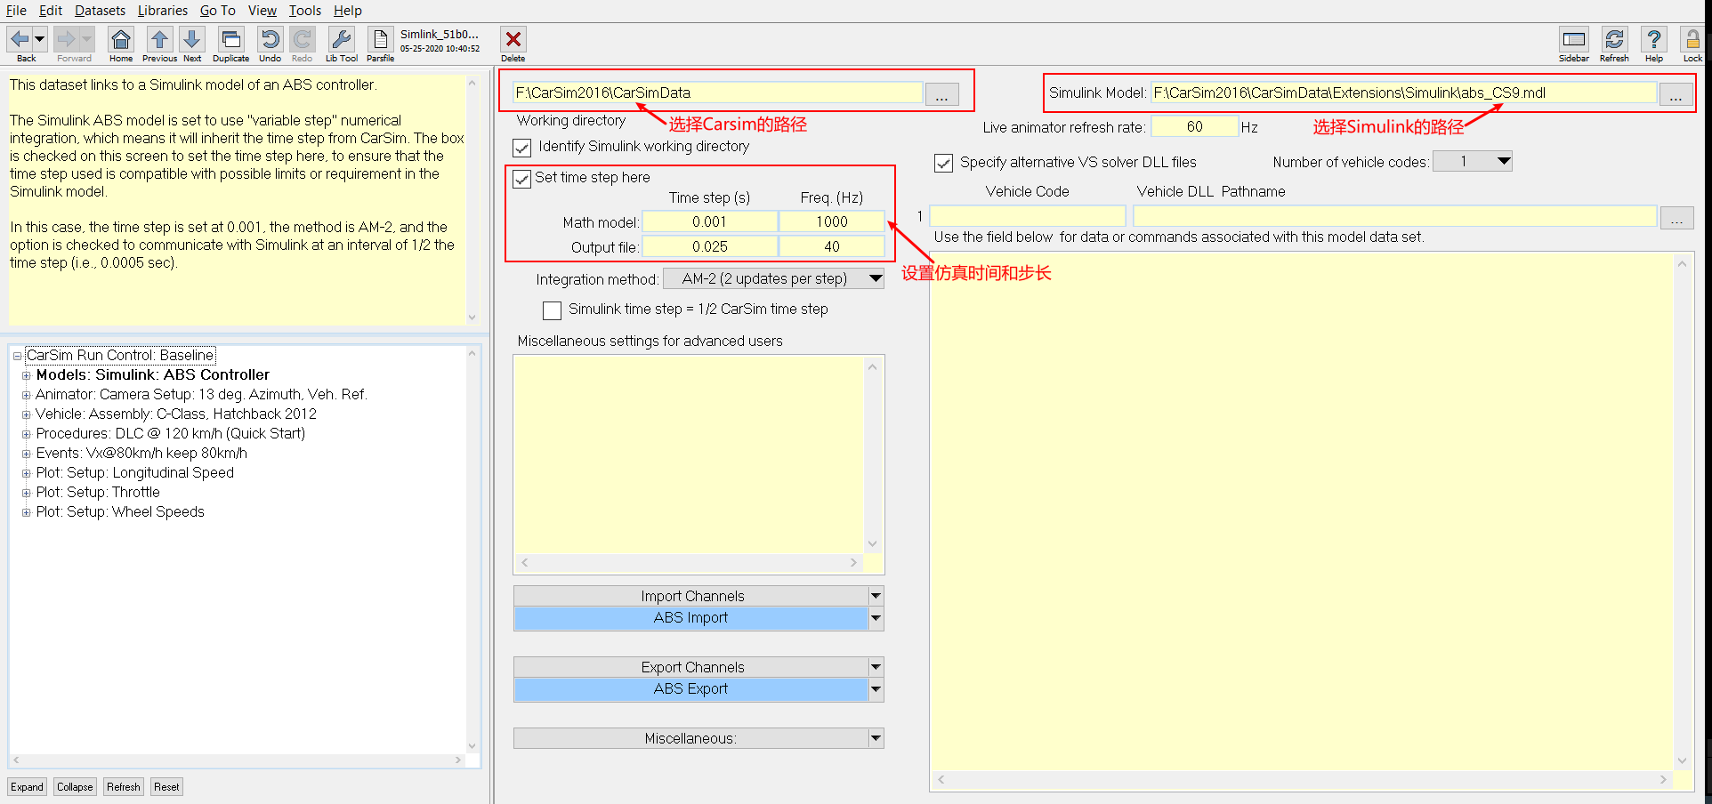This screenshot has height=804, width=1712.
Task: Click the Refresh button below tree
Action: pyautogui.click(x=124, y=787)
